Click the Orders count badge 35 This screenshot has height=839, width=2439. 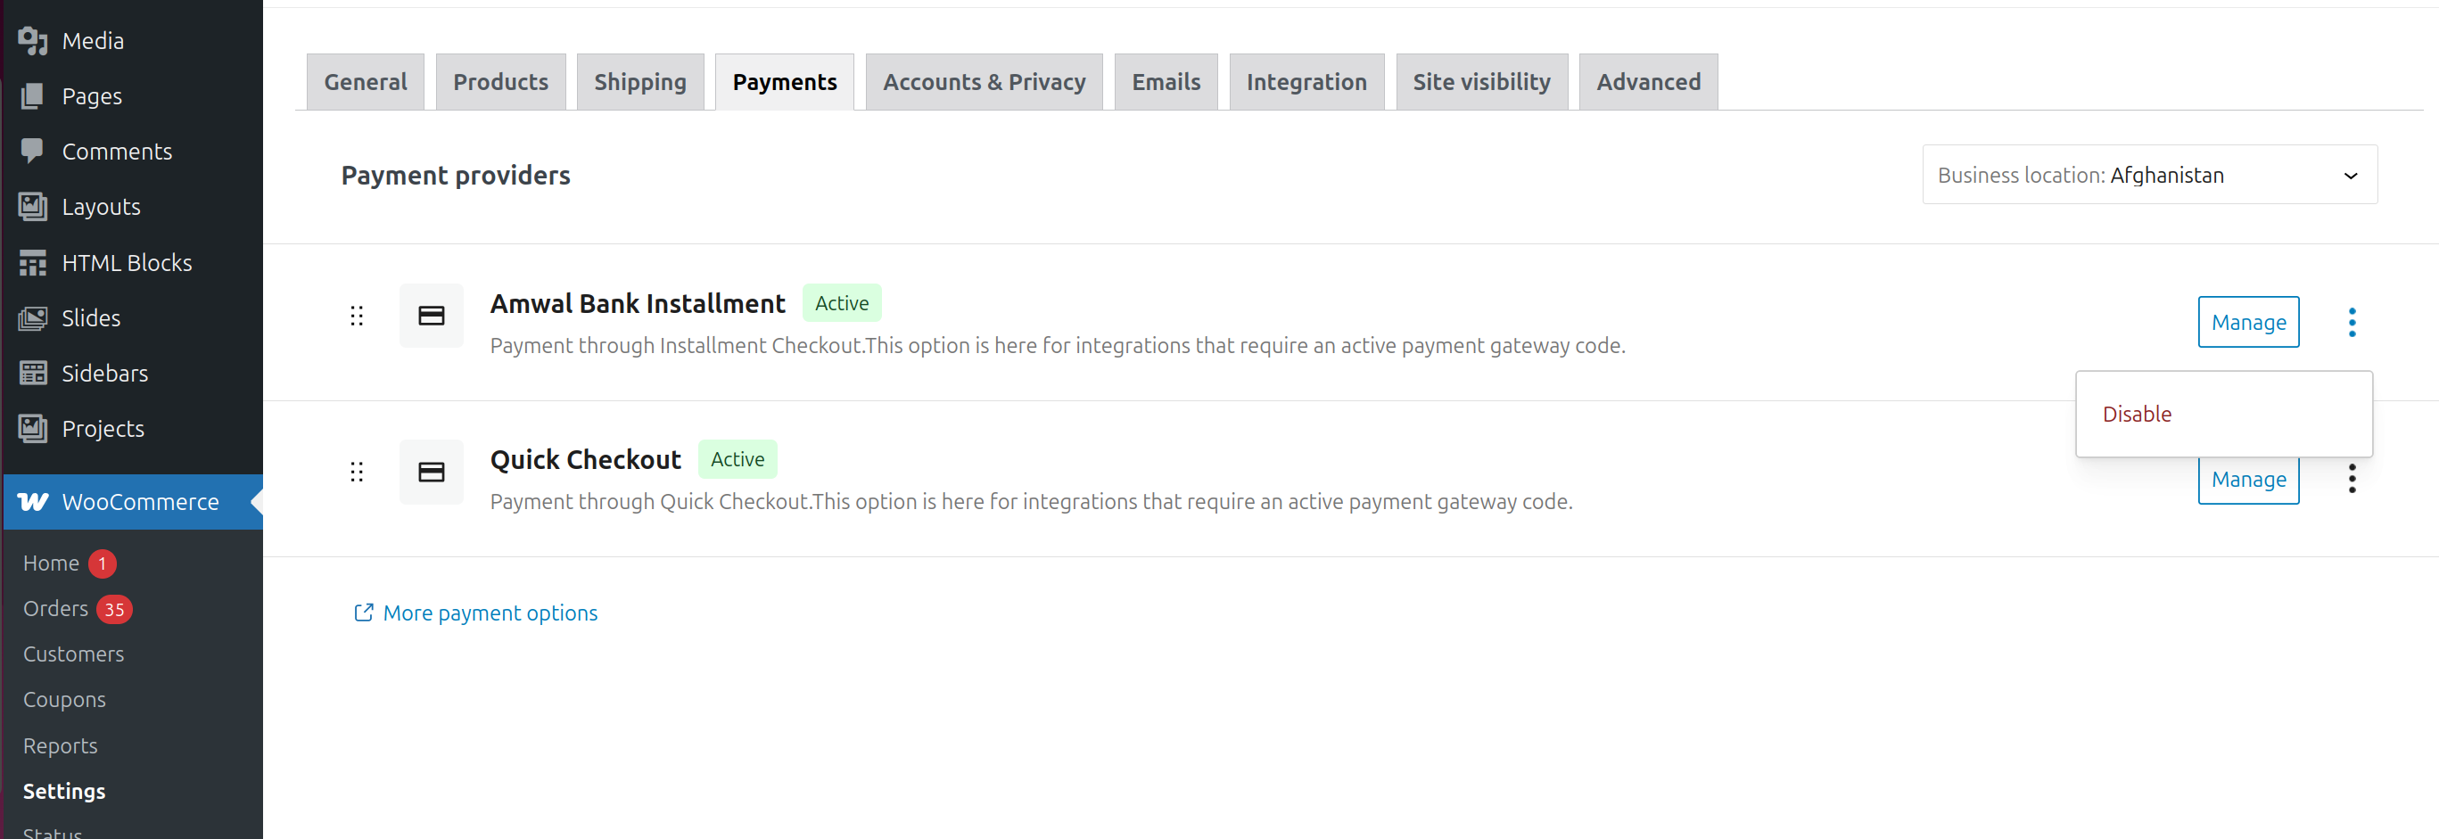[x=114, y=610]
